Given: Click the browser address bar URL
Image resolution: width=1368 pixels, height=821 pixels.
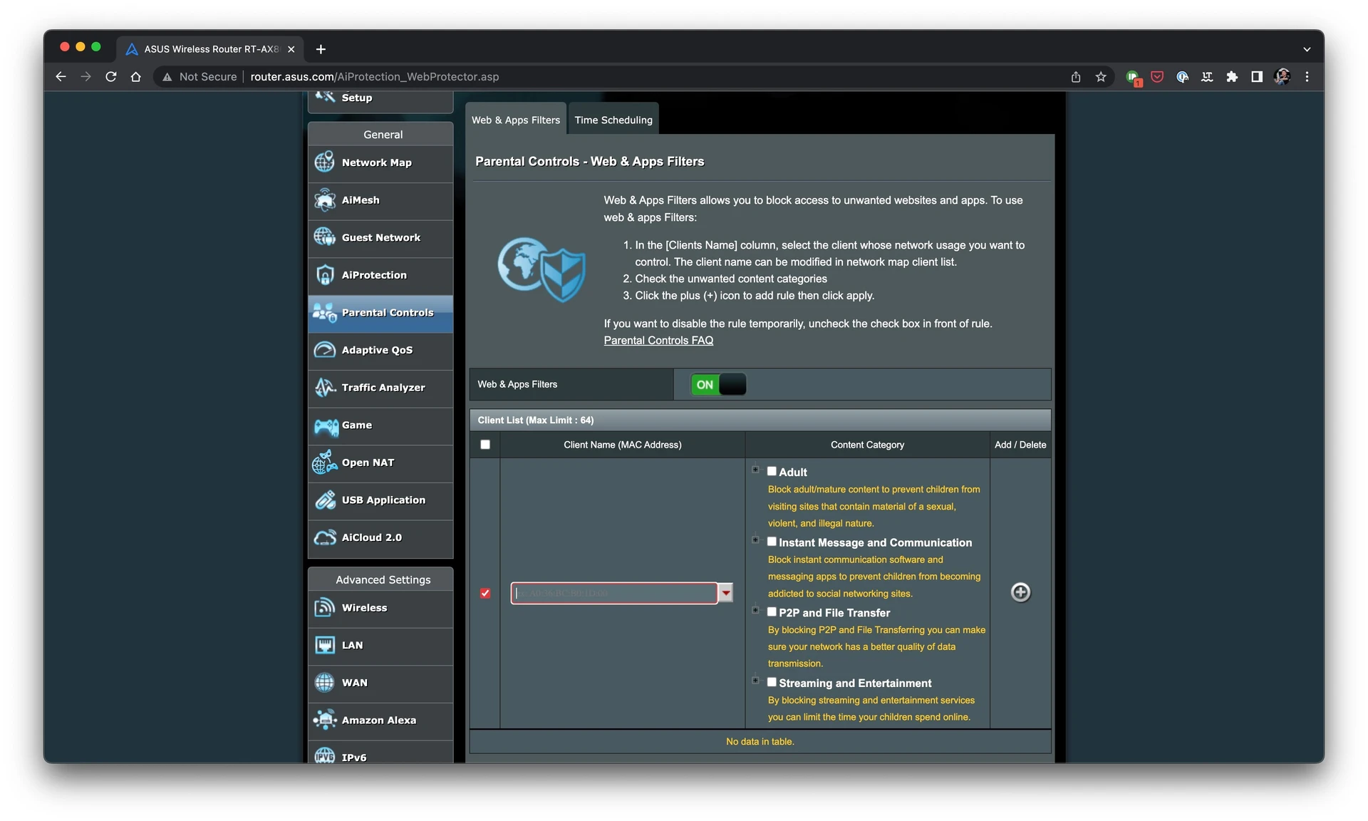Looking at the screenshot, I should (x=375, y=77).
